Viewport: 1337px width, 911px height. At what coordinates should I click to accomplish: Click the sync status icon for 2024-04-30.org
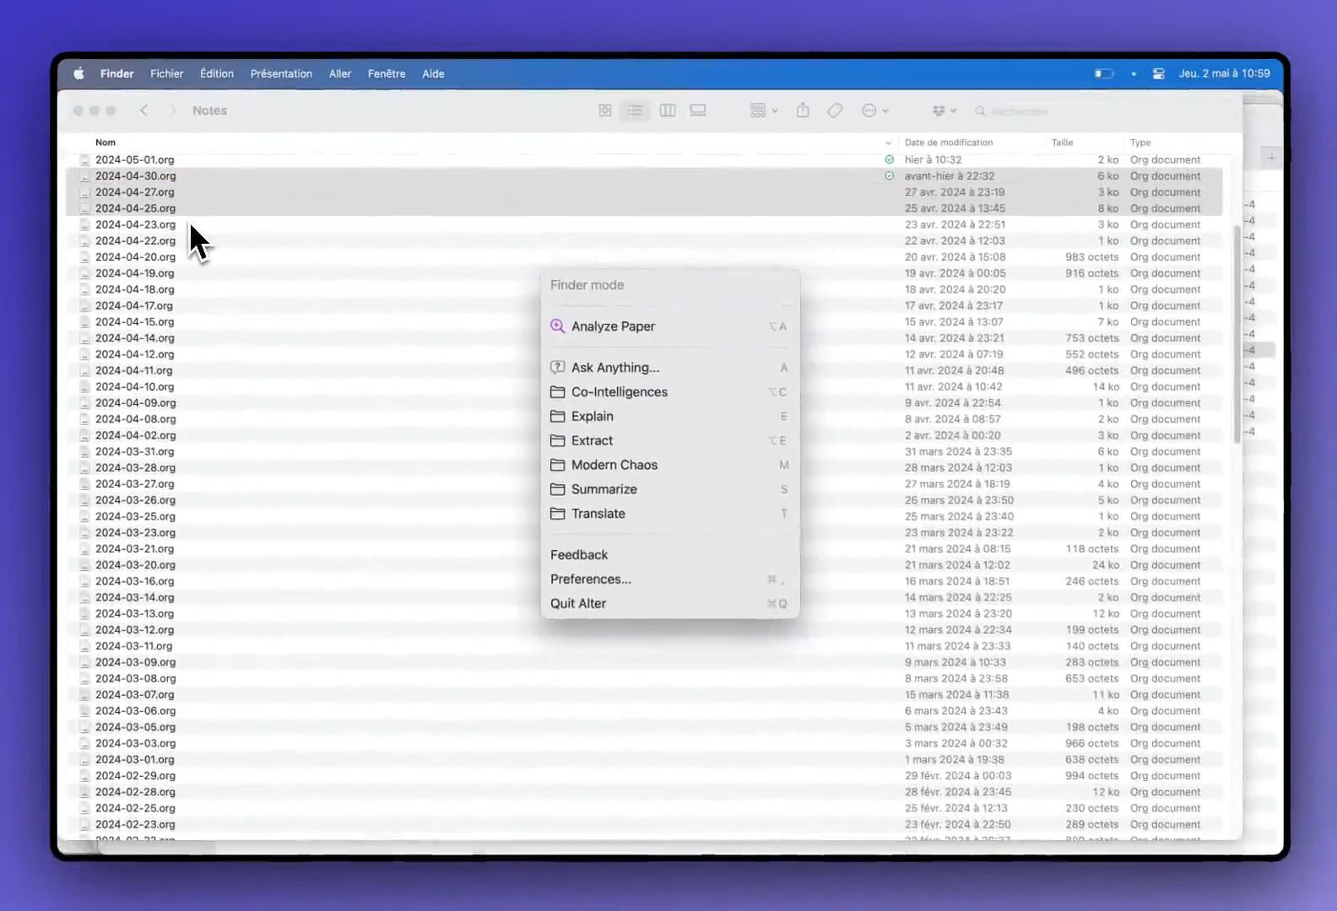[889, 175]
